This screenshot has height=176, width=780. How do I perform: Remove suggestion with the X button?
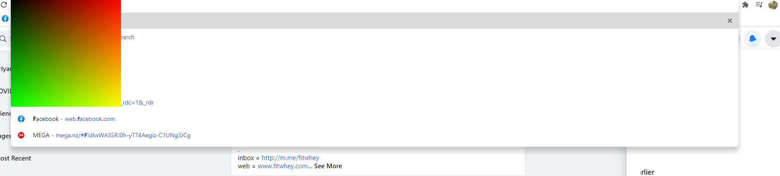[730, 21]
